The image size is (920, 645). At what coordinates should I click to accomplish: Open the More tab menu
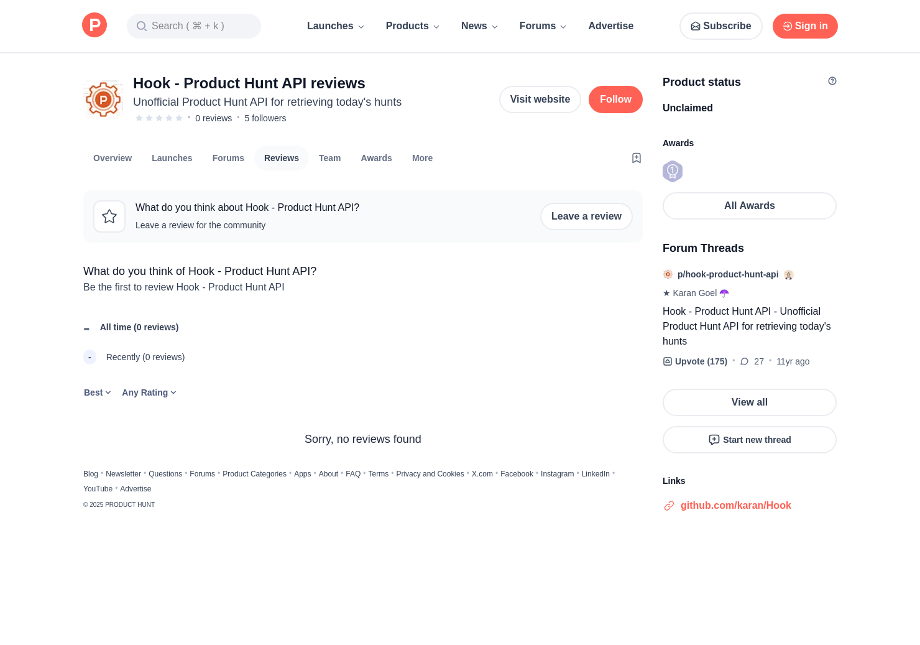tap(423, 158)
